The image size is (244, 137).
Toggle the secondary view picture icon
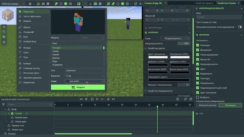point(79,3)
